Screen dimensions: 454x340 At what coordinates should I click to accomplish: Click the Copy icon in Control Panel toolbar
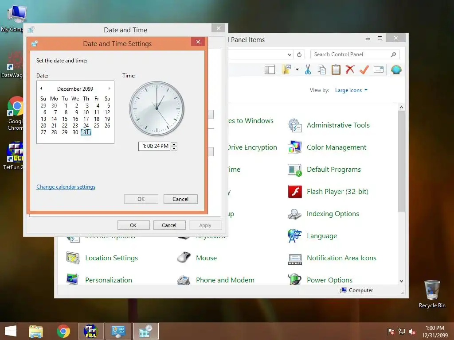(322, 70)
